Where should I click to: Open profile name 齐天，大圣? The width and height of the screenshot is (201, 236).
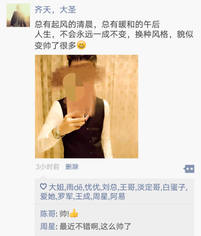coord(55,10)
